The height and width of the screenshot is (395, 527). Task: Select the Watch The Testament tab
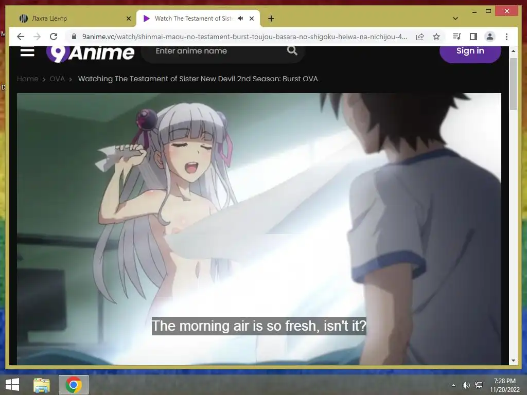(x=198, y=19)
